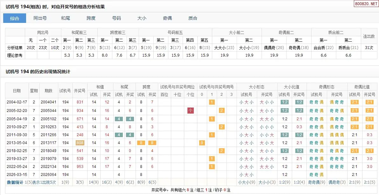Click the red 个 position badge

click(191, 111)
